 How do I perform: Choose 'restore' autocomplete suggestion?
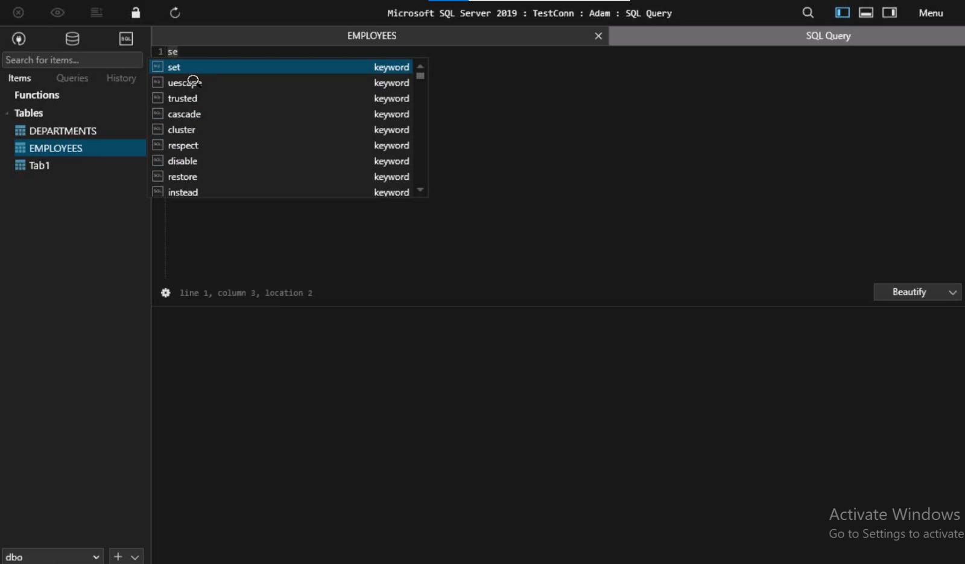coord(281,177)
